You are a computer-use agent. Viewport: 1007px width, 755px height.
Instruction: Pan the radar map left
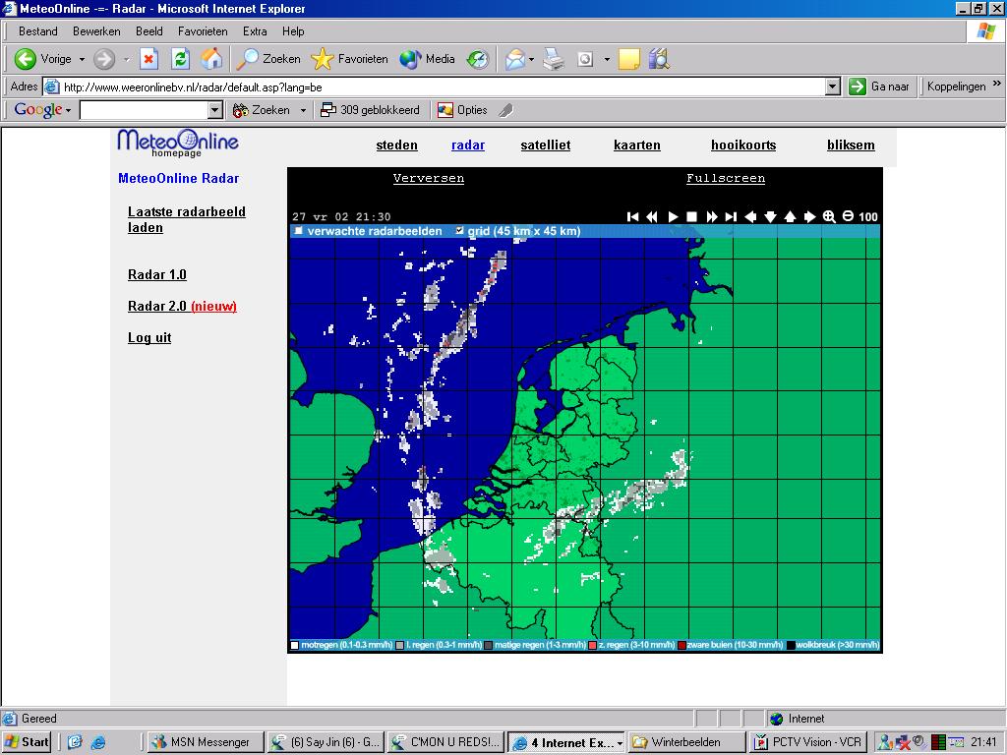(750, 217)
